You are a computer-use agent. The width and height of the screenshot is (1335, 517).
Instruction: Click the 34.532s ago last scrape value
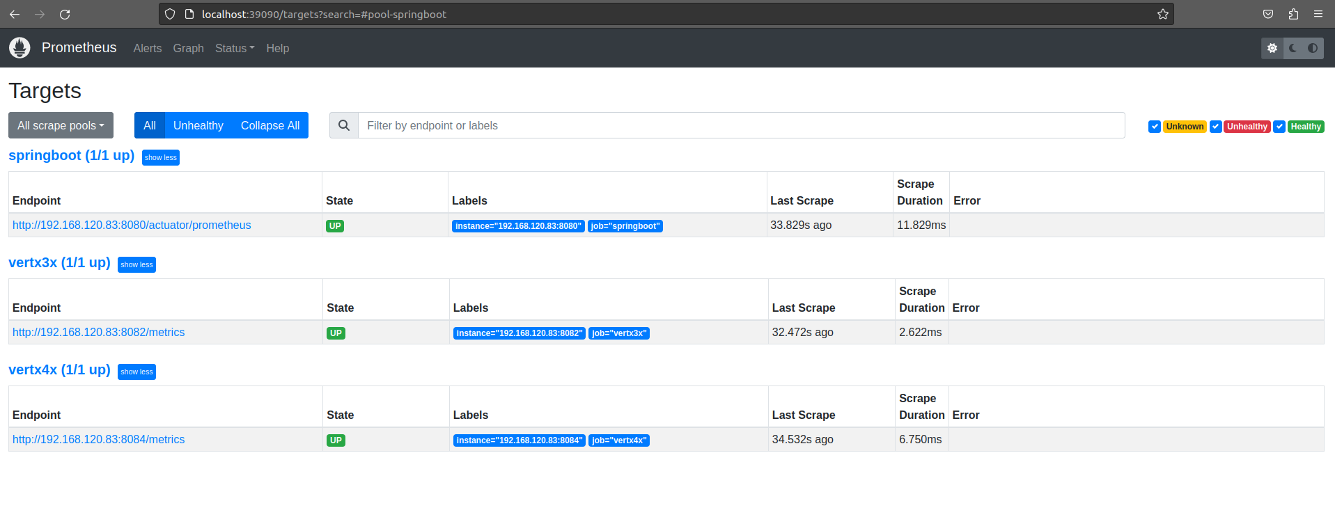(x=802, y=439)
